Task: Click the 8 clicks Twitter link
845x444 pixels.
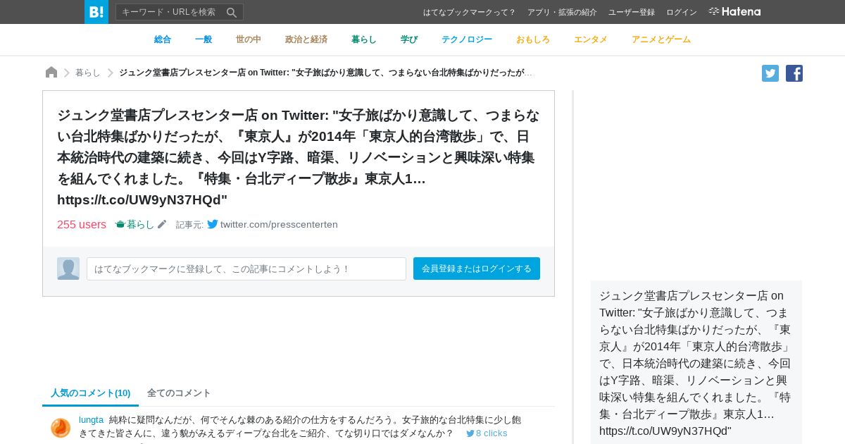Action: pyautogui.click(x=487, y=433)
